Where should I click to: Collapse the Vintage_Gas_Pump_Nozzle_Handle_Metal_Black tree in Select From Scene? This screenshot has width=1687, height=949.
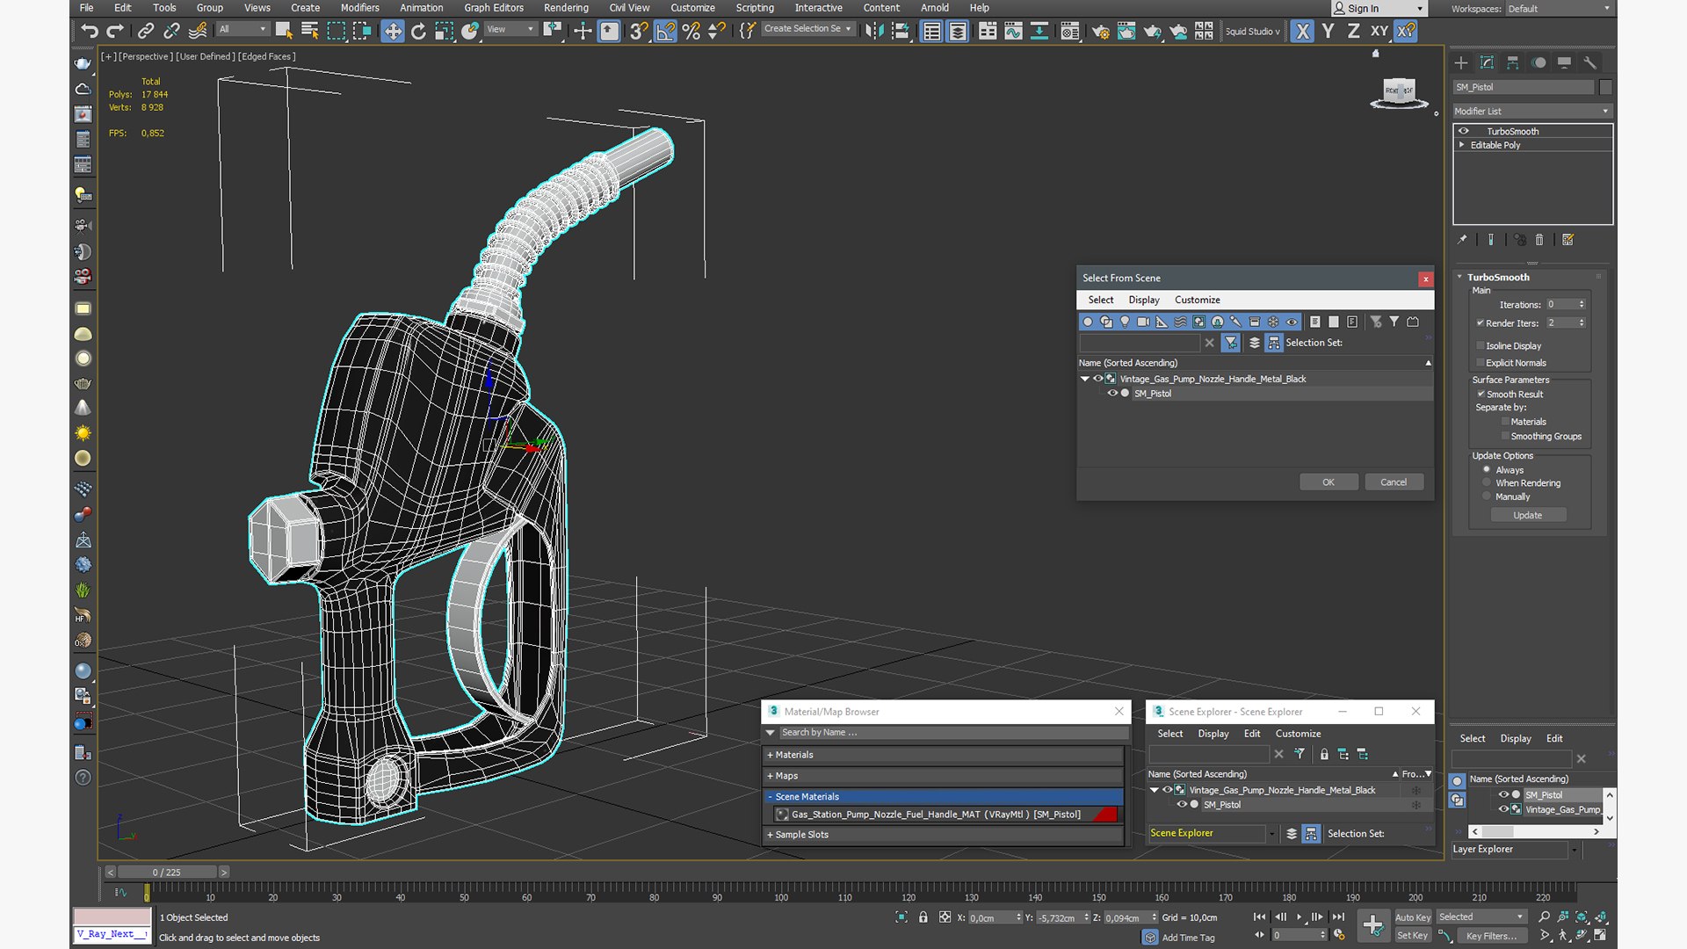1085,379
